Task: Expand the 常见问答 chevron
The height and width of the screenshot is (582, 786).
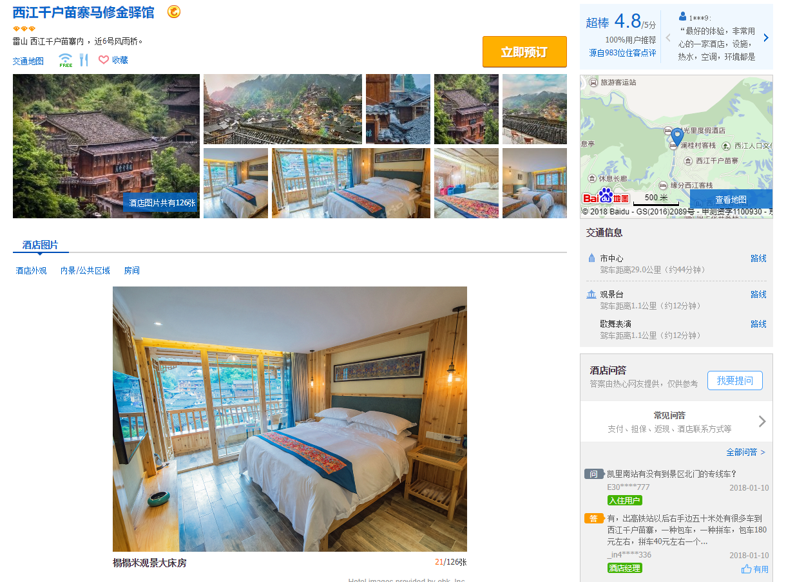Action: tap(762, 422)
